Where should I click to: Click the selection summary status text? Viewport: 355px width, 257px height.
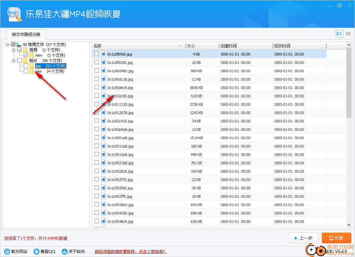click(36, 238)
